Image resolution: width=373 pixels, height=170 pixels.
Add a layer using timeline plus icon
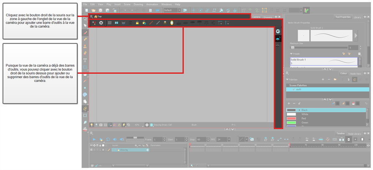pyautogui.click(x=136, y=145)
